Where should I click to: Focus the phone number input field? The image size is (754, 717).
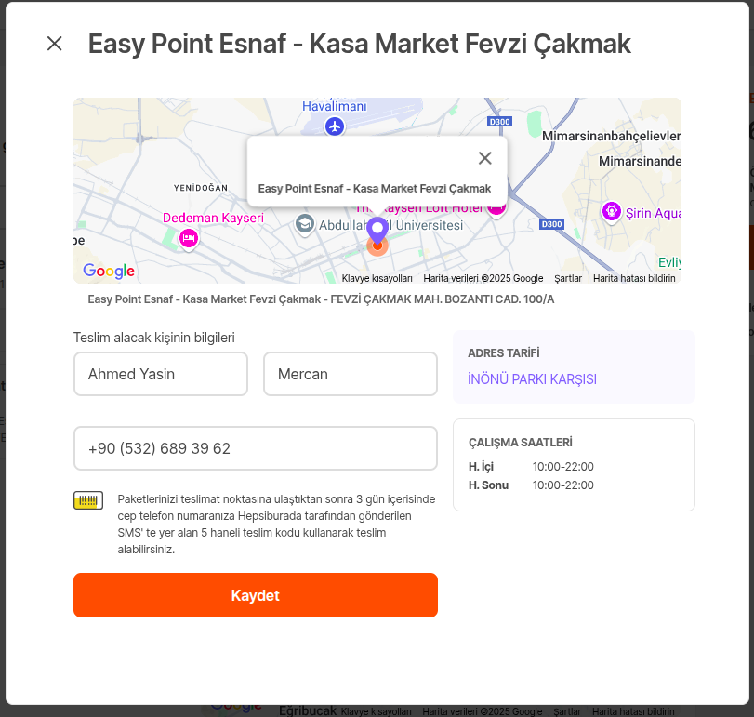(x=256, y=448)
